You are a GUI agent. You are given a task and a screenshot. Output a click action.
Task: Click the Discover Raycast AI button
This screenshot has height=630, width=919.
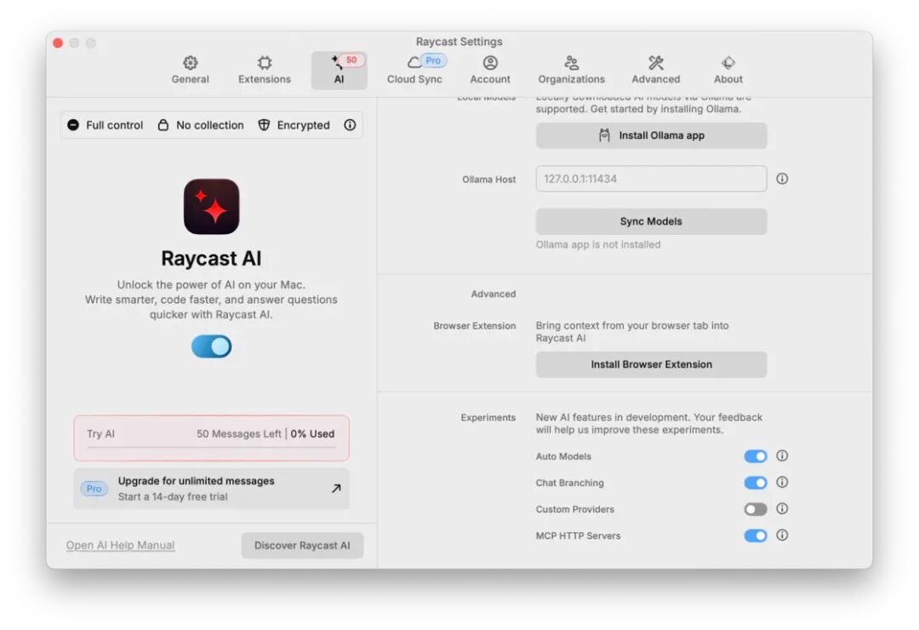pos(302,546)
